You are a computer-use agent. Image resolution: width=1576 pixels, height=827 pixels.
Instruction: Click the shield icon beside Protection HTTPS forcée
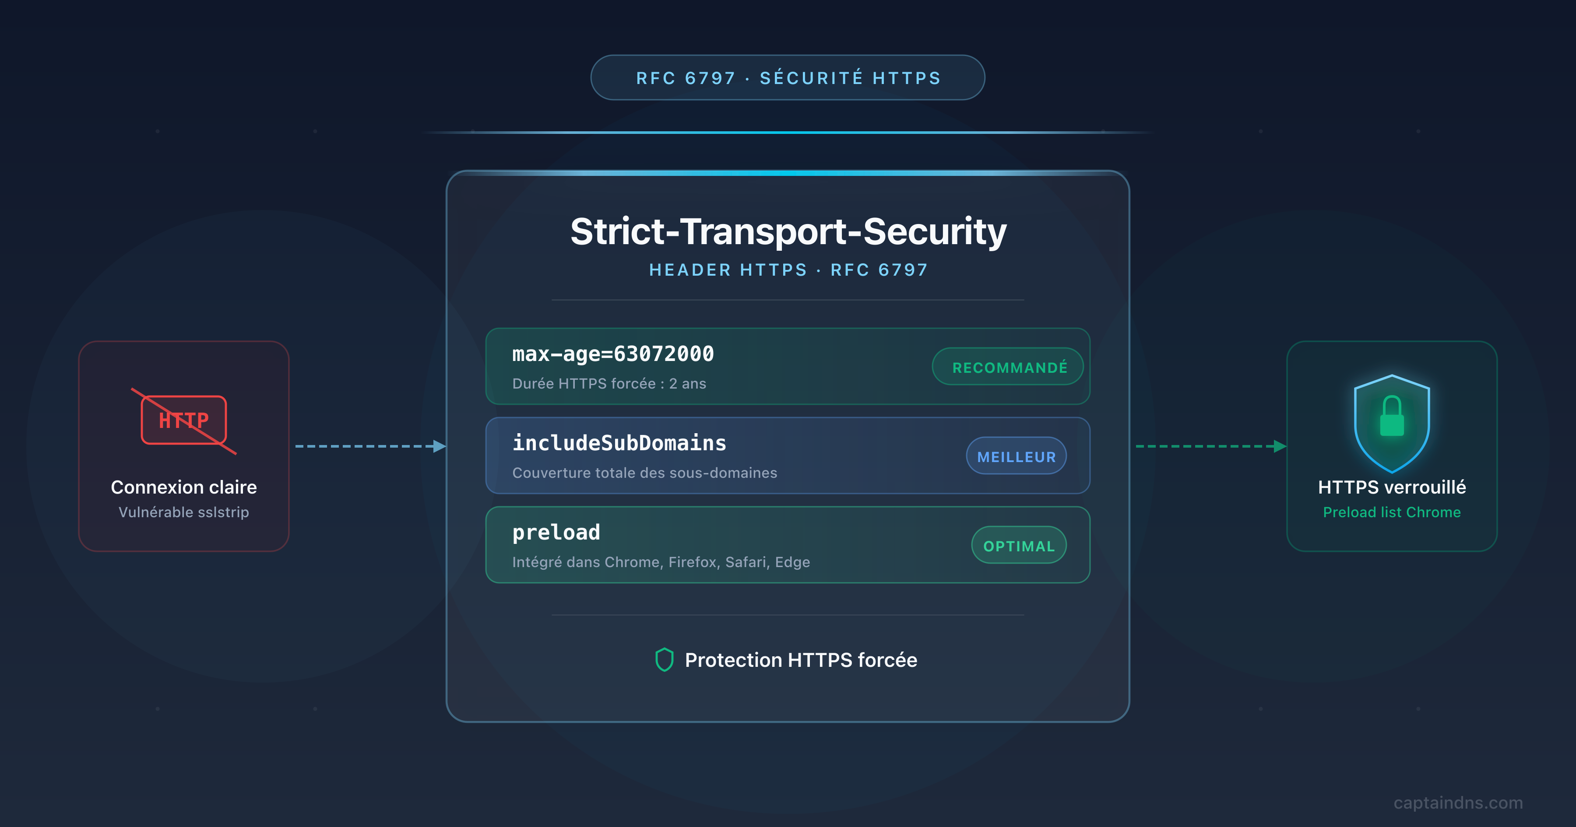pyautogui.click(x=665, y=660)
